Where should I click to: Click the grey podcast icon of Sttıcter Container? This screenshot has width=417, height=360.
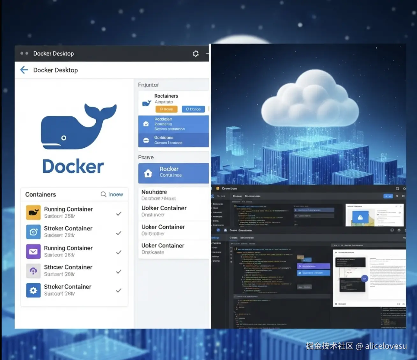click(33, 271)
